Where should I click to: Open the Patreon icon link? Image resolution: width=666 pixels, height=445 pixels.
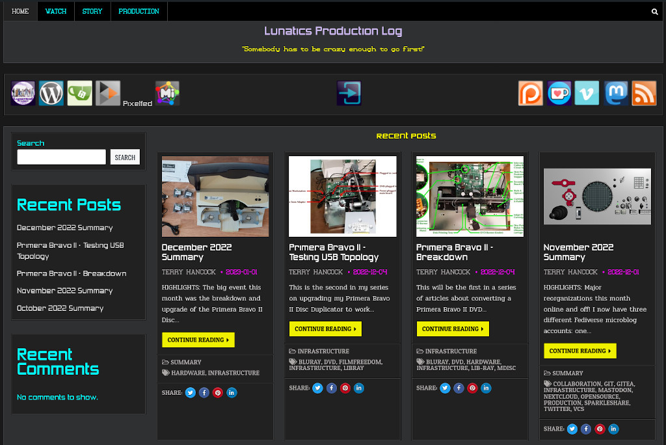530,94
